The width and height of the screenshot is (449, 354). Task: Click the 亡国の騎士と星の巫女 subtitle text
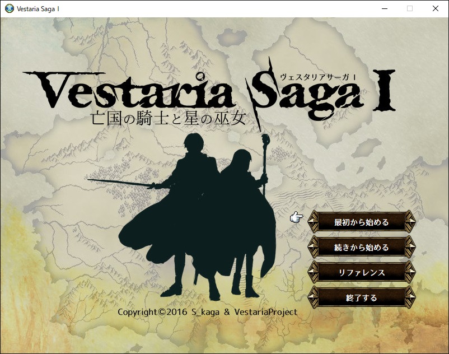[163, 118]
